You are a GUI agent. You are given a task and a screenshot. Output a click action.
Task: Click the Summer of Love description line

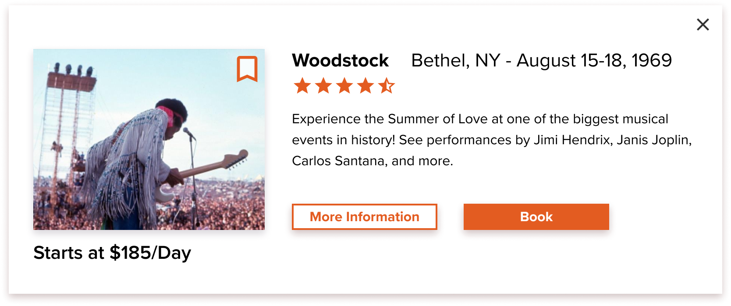coord(480,119)
